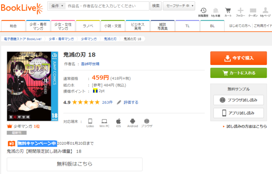Viewport: 272px width, 174px height.
Task: Click the 少年マンガ breadcrumb link
Action: (89, 39)
